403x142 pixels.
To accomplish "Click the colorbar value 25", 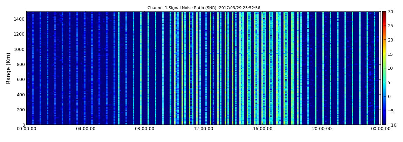I will pyautogui.click(x=390, y=25).
